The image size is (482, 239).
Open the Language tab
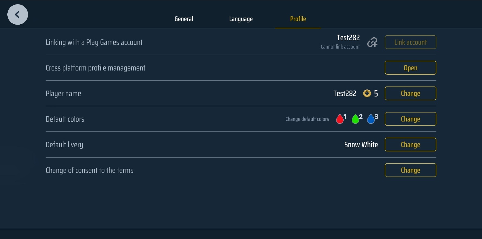pos(241,19)
